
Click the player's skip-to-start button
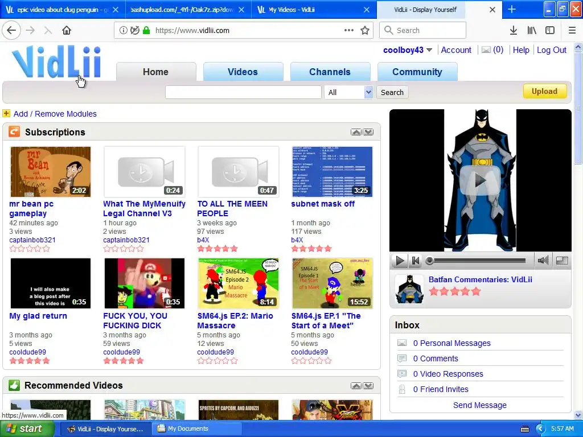(415, 261)
